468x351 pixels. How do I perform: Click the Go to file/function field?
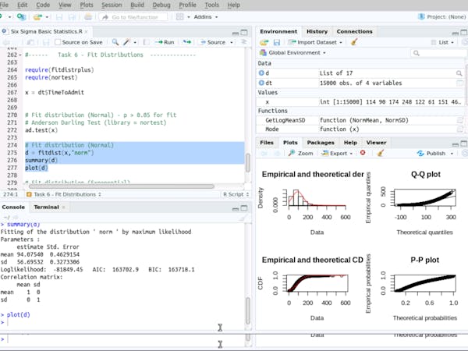[133, 17]
